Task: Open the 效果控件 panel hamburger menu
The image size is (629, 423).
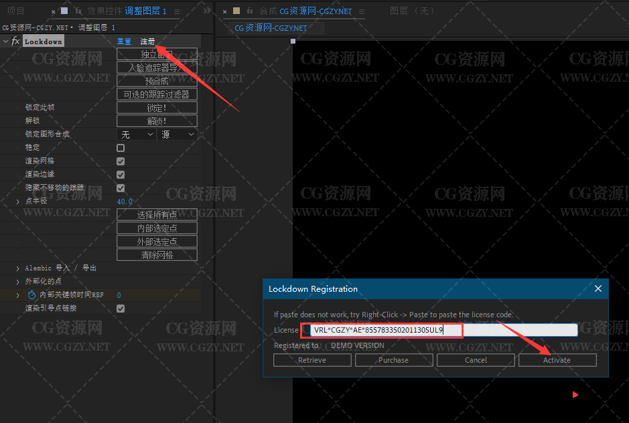Action: tap(177, 11)
